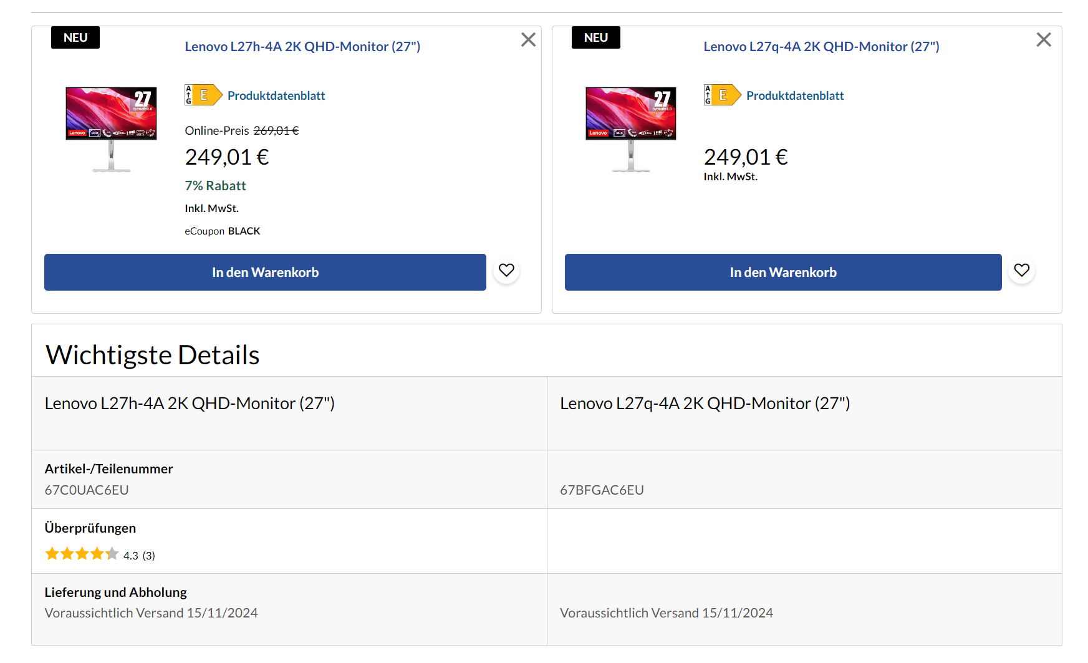Click the review count (3) next to stars
1088x663 pixels.
[148, 556]
